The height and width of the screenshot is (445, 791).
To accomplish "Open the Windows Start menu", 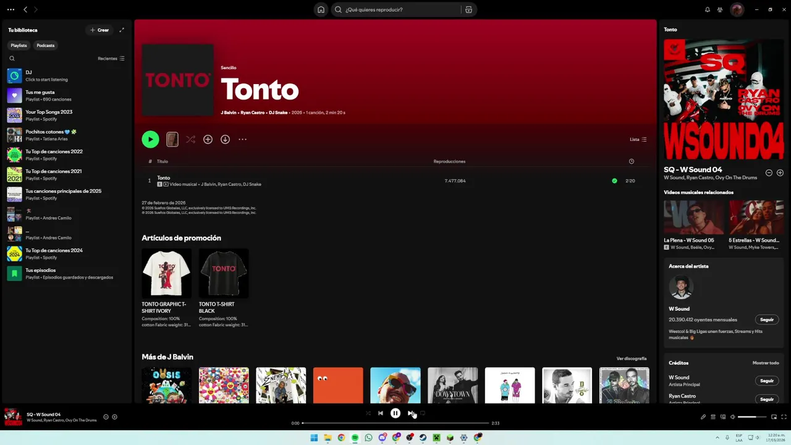I will pyautogui.click(x=314, y=438).
